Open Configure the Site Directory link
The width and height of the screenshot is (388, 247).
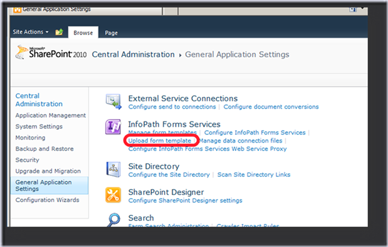point(169,175)
